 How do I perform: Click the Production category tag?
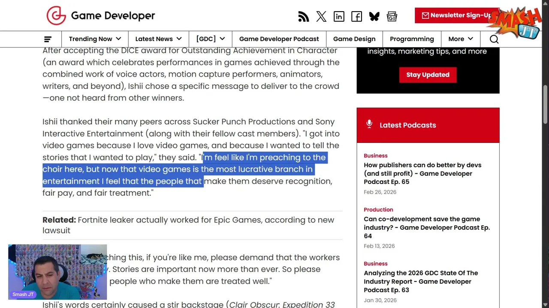(x=378, y=210)
